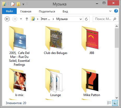Click the Music folder icon in title bar
The image size is (121, 108).
pyautogui.click(x=4, y=4)
